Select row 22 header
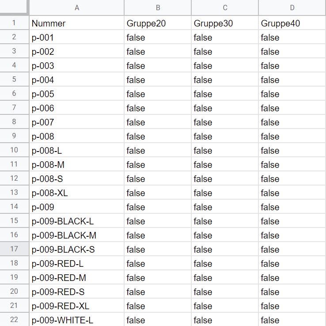Screen dimensions: 326x326 14,319
